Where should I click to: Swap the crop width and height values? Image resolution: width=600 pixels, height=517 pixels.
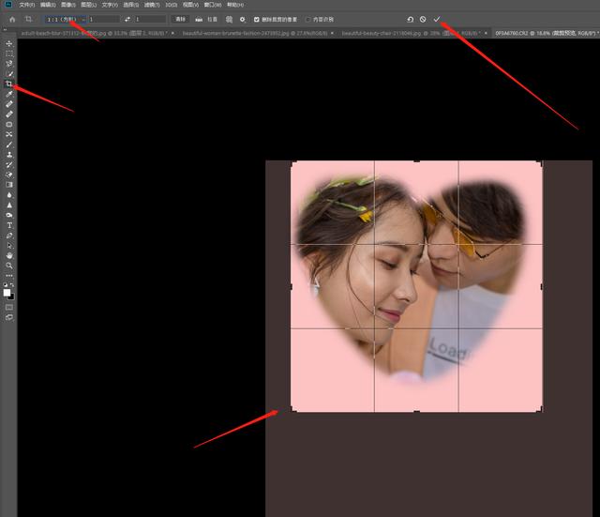[x=127, y=19]
